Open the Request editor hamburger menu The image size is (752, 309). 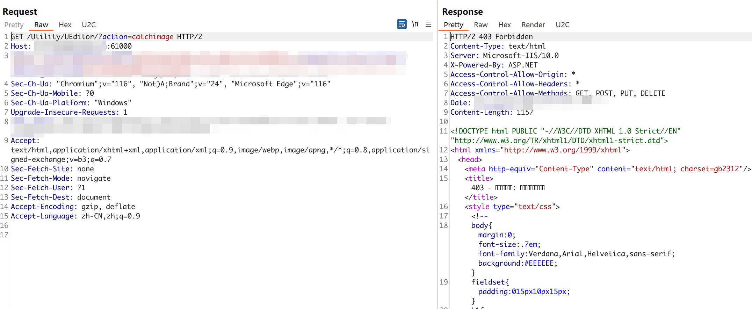point(428,24)
